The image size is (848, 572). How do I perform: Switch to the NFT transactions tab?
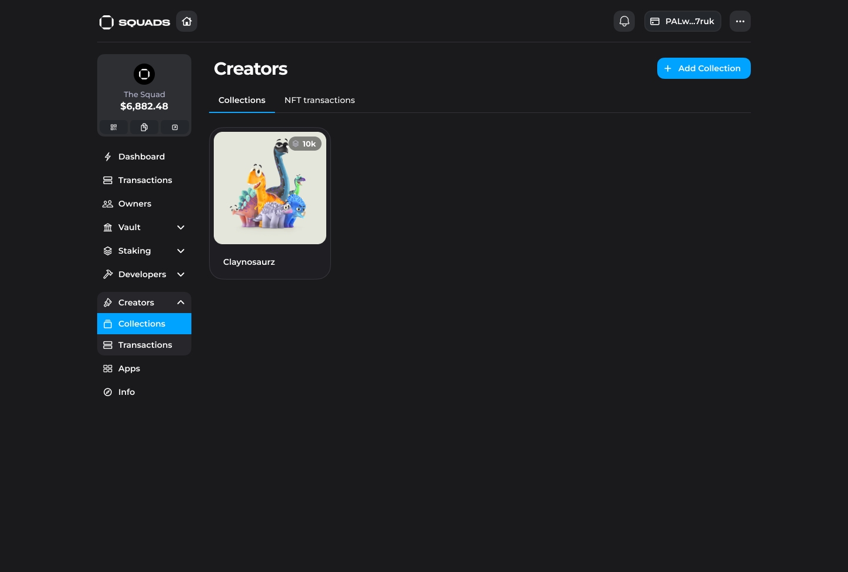point(319,101)
